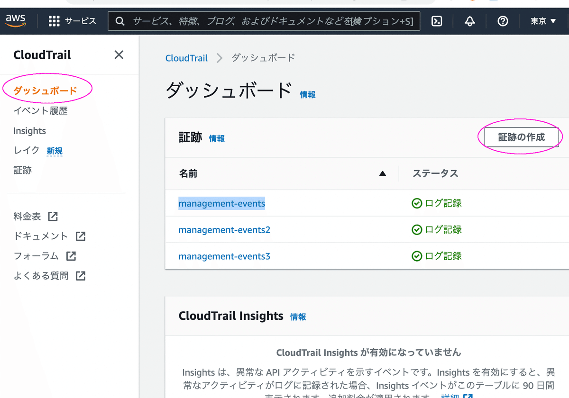The height and width of the screenshot is (398, 569).
Task: Click the 新規 badge next to レイク
Action: tap(55, 151)
